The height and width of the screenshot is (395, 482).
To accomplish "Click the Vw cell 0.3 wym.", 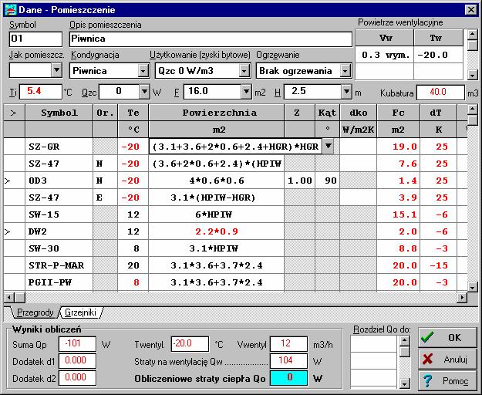I will [x=384, y=55].
